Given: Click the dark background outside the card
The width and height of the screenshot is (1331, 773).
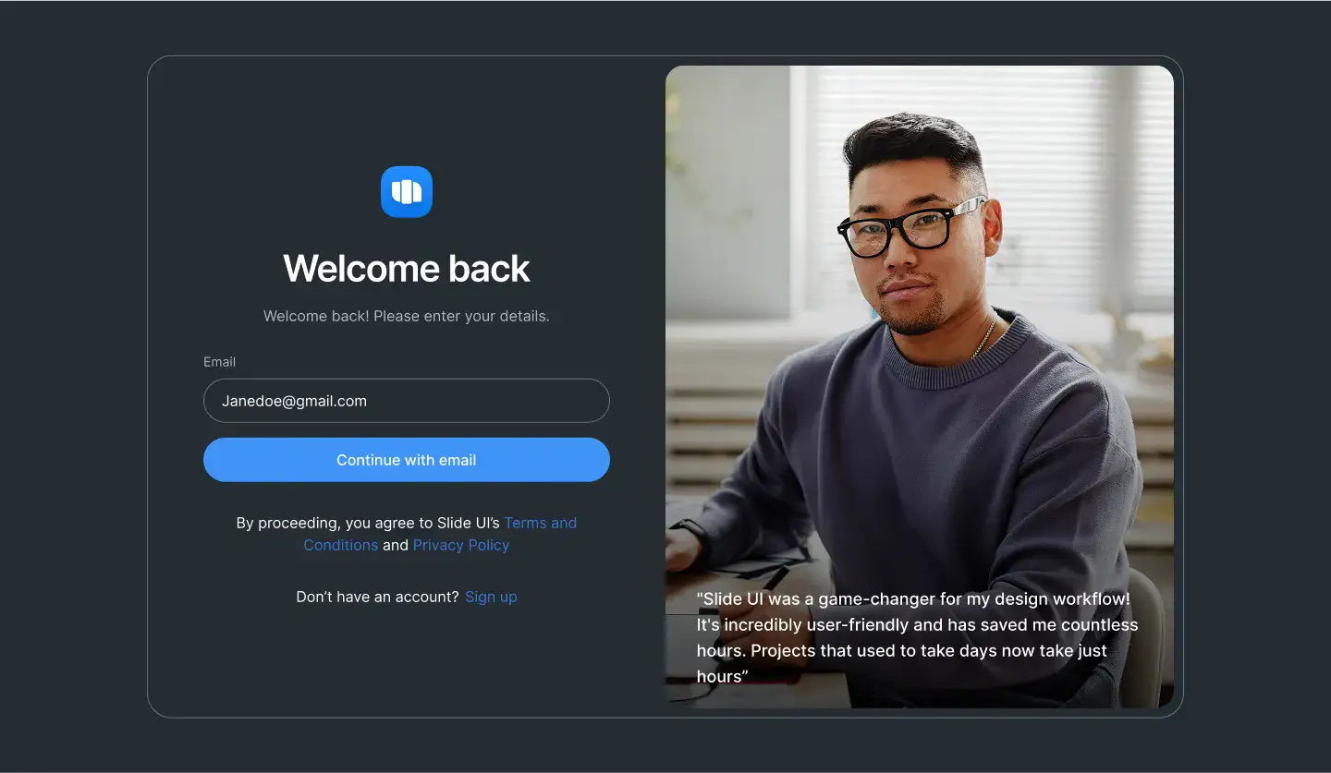Looking at the screenshot, I should pyautogui.click(x=74, y=388).
